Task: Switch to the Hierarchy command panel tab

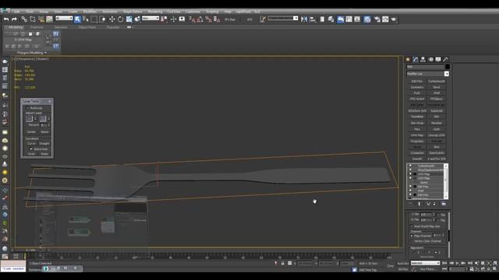Action: 423,59
